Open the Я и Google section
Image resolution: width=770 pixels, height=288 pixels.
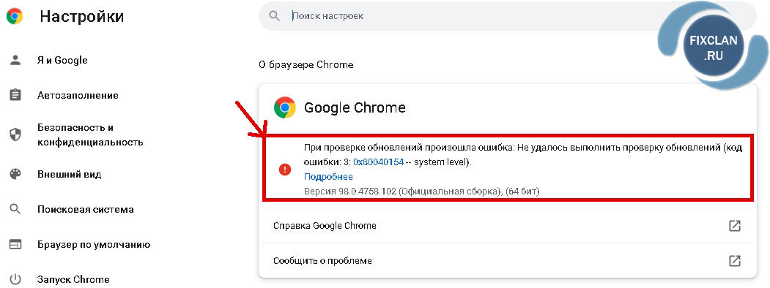click(62, 60)
